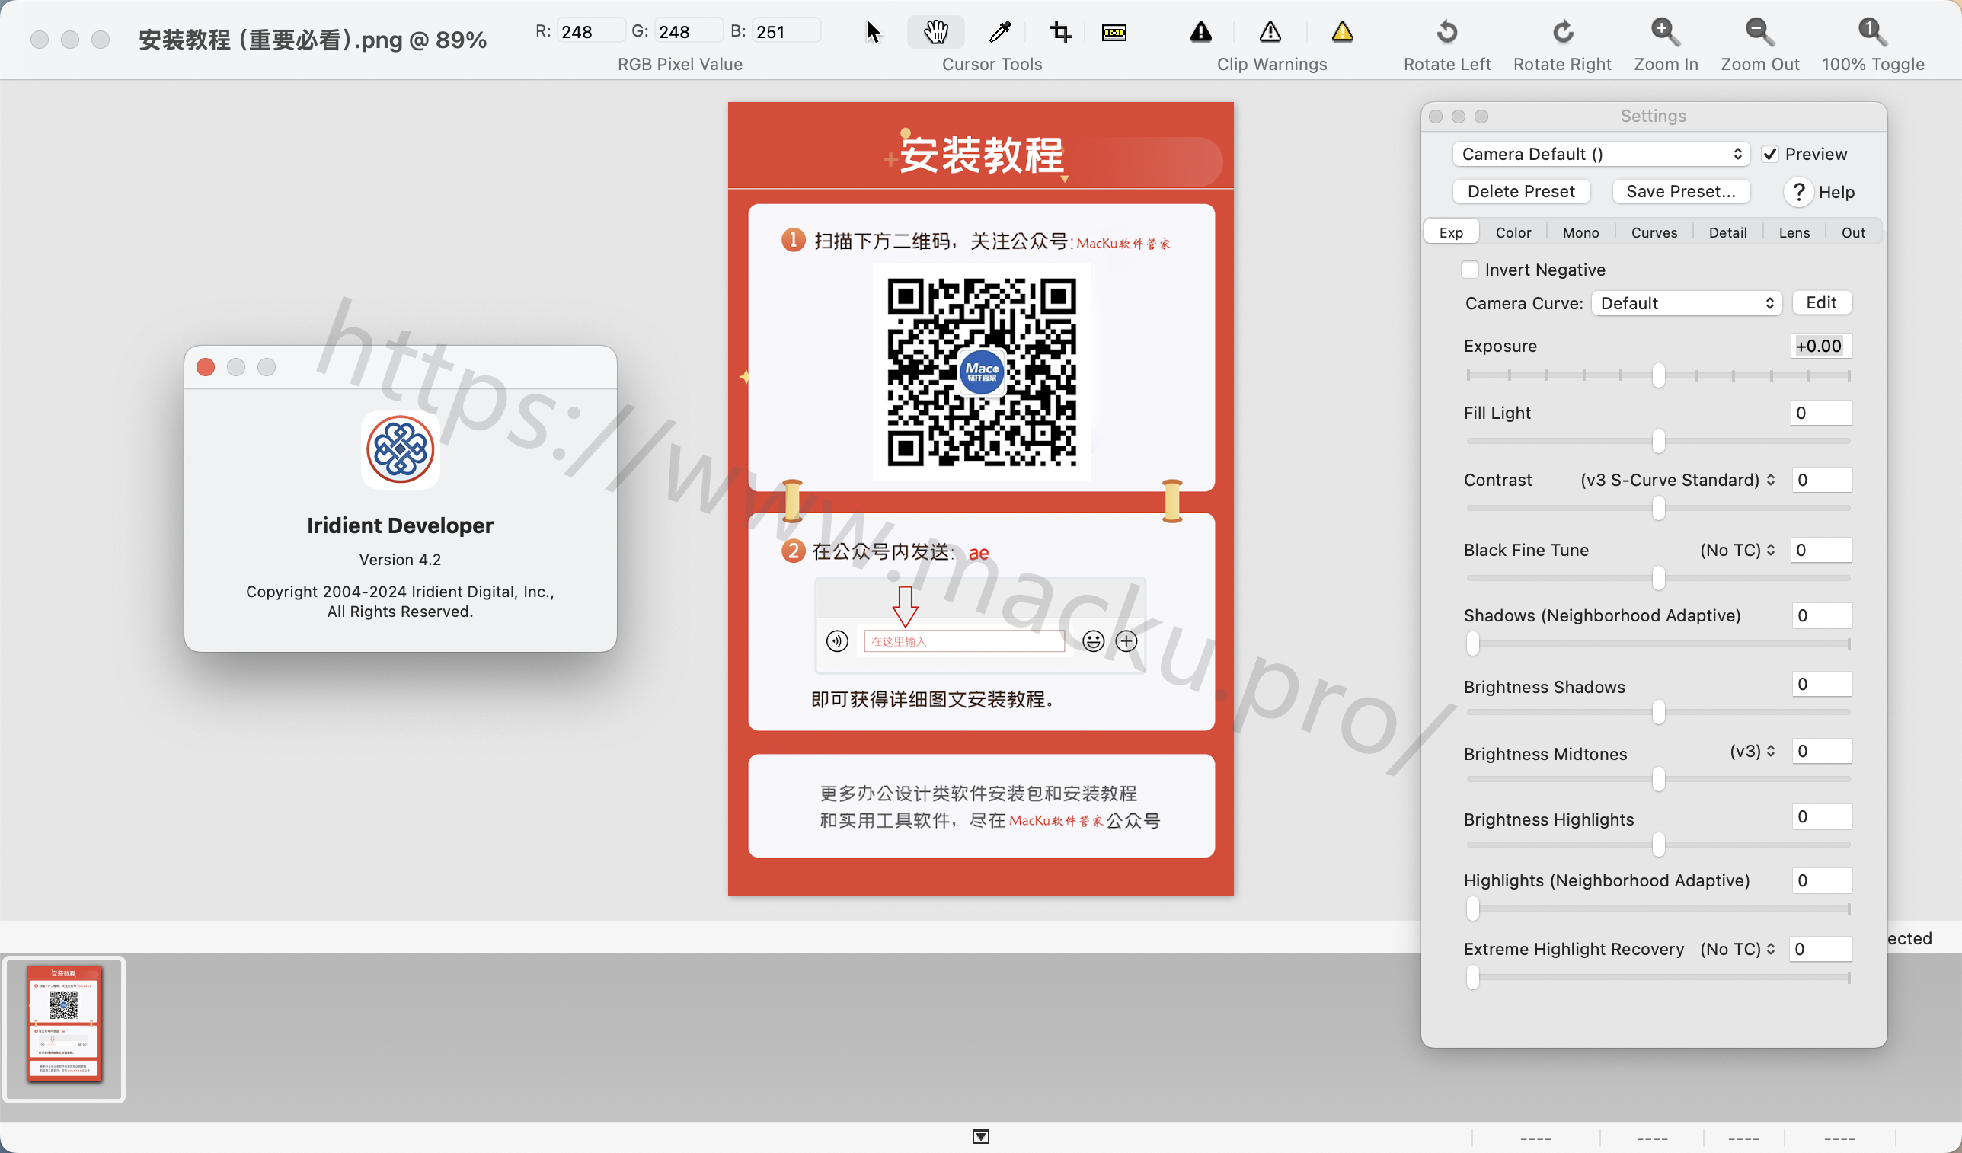Image resolution: width=1962 pixels, height=1153 pixels.
Task: Click the Iridient Developer app logo
Action: (400, 449)
